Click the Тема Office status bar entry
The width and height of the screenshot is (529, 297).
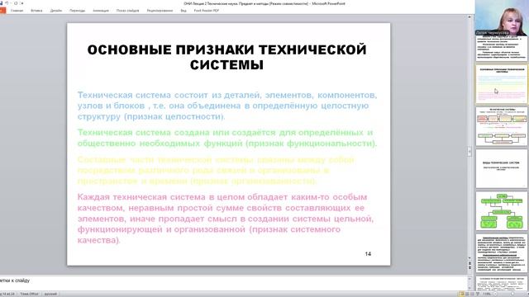click(30, 294)
